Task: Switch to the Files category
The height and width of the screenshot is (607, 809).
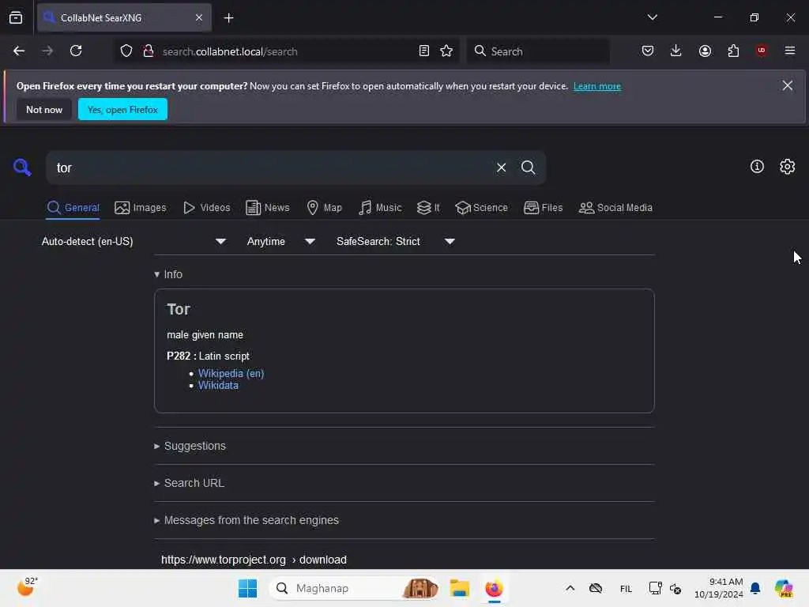Action: (x=544, y=208)
